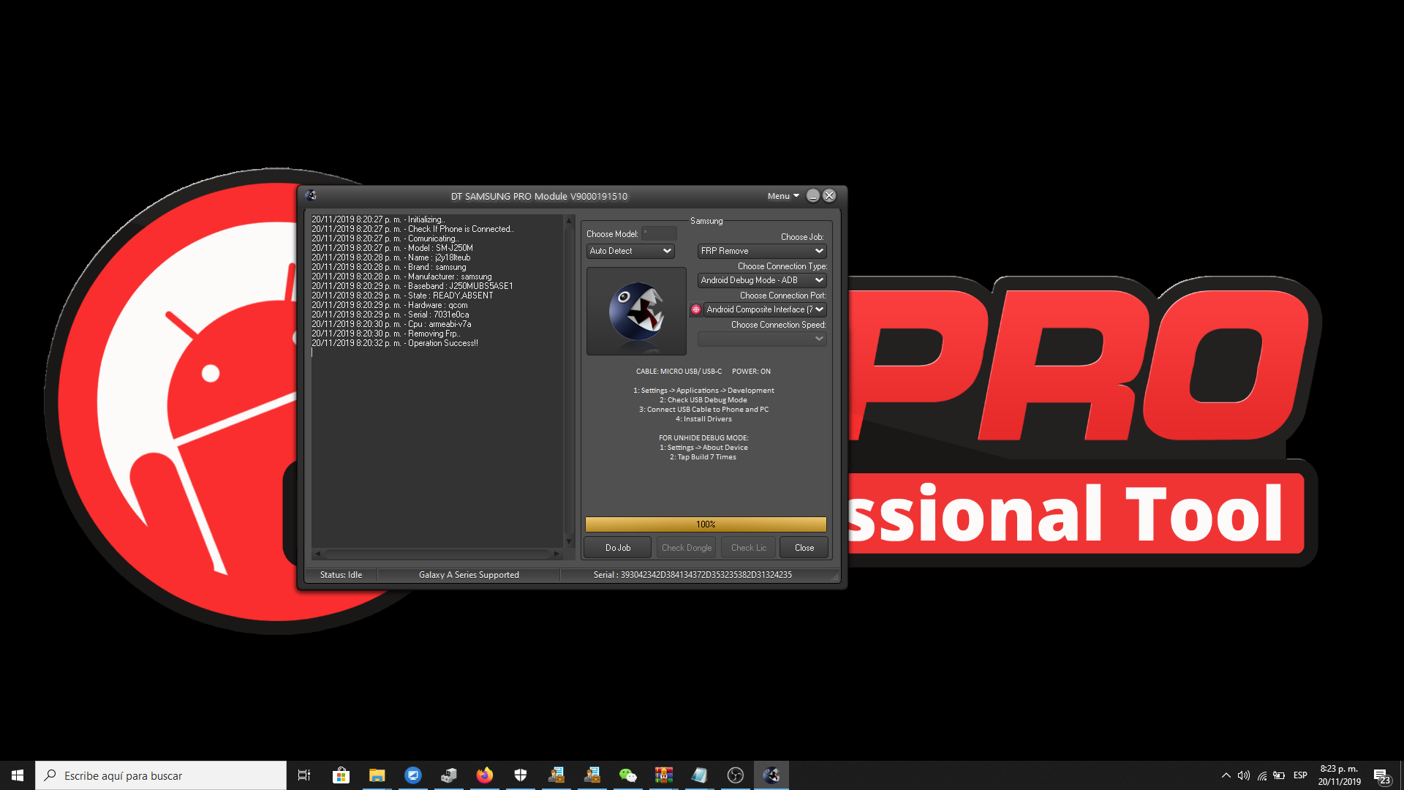The height and width of the screenshot is (790, 1404).
Task: Click the 'Baseband : J250MUBS5ASE1' log line
Action: [x=412, y=286]
